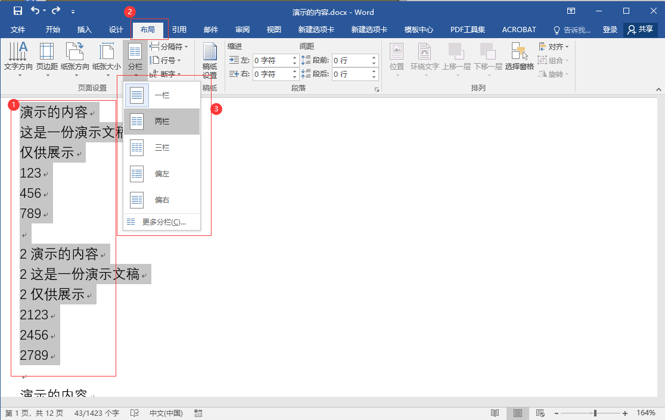The image size is (665, 420).
Task: Switch to the 引用 references tab
Action: pos(179,30)
